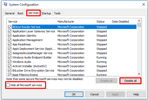This screenshot has width=149, height=100.
Task: Select AssignedAccessManager Service row name
Action: 32,53
